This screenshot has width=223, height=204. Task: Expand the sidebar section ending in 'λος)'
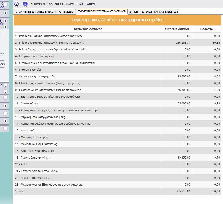pyautogui.click(x=5, y=5)
